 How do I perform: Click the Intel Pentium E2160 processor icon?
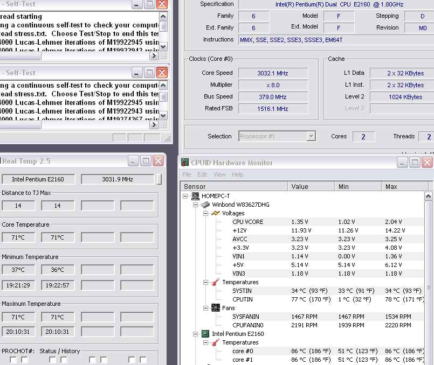tap(205, 334)
